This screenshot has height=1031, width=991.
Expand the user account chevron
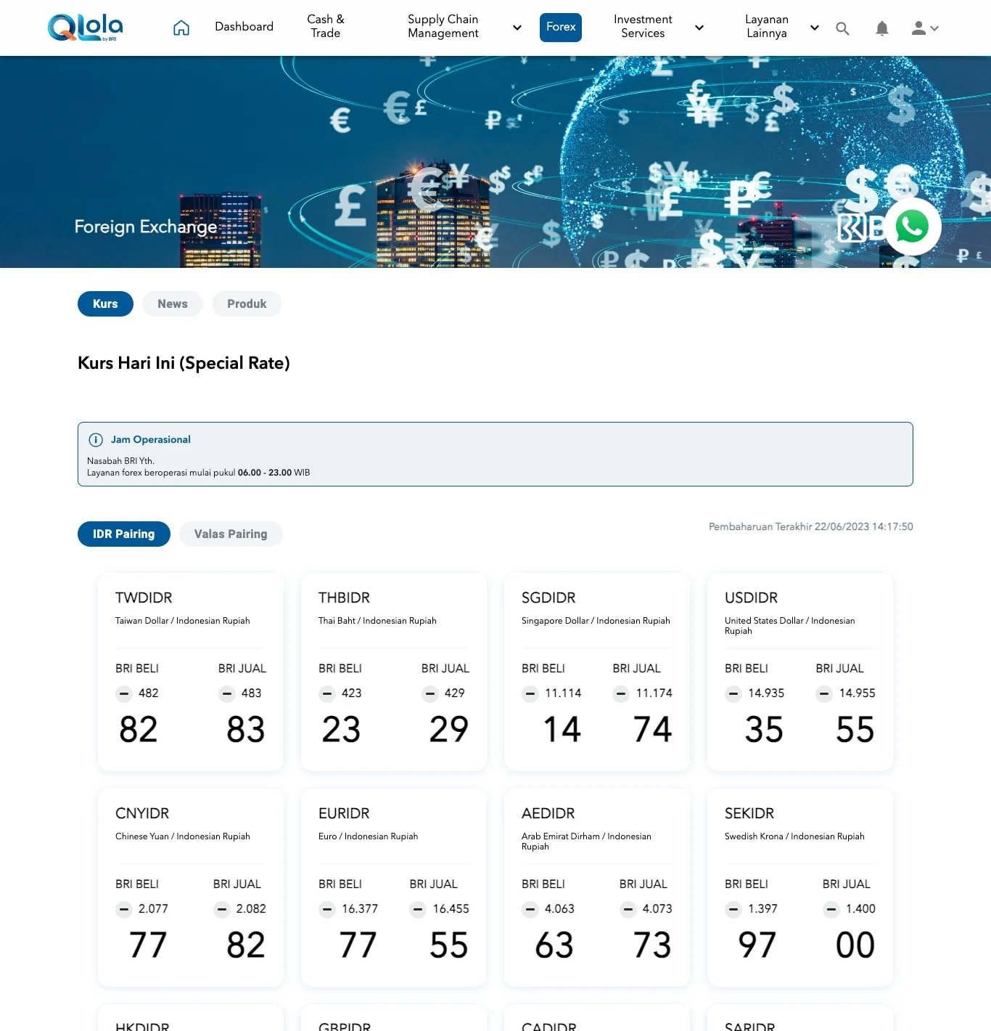(x=934, y=28)
